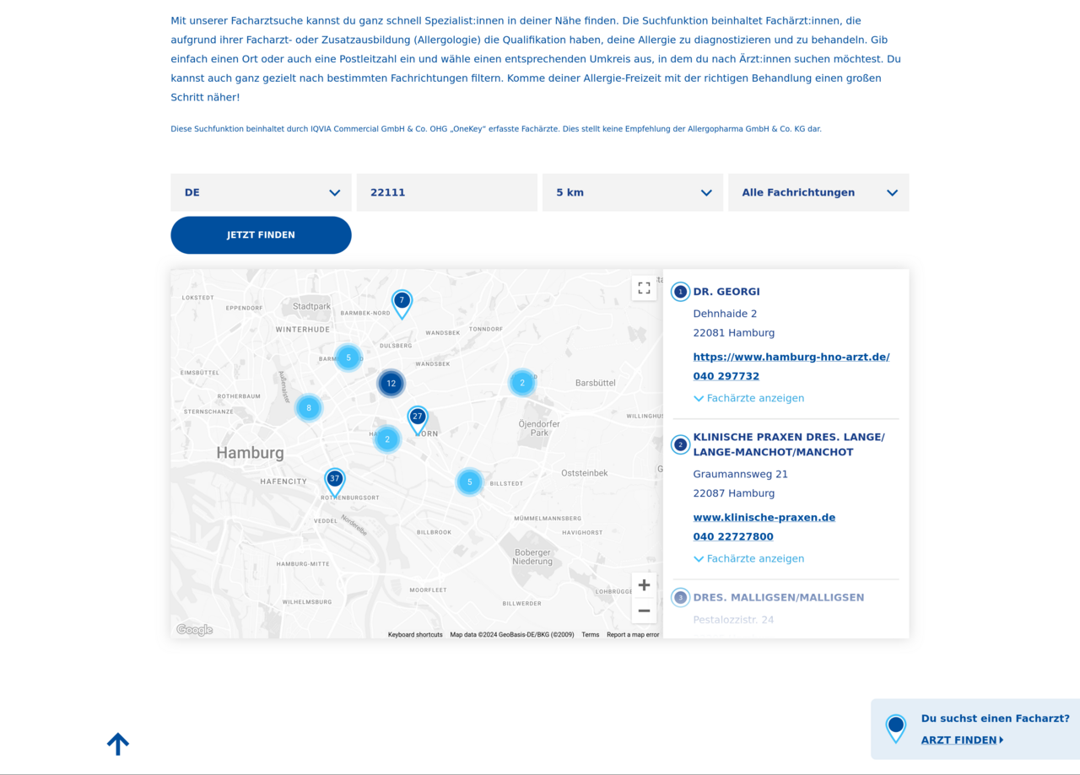Expand the Alle Fachrichtungen dropdown
The image size is (1080, 775).
coord(818,192)
